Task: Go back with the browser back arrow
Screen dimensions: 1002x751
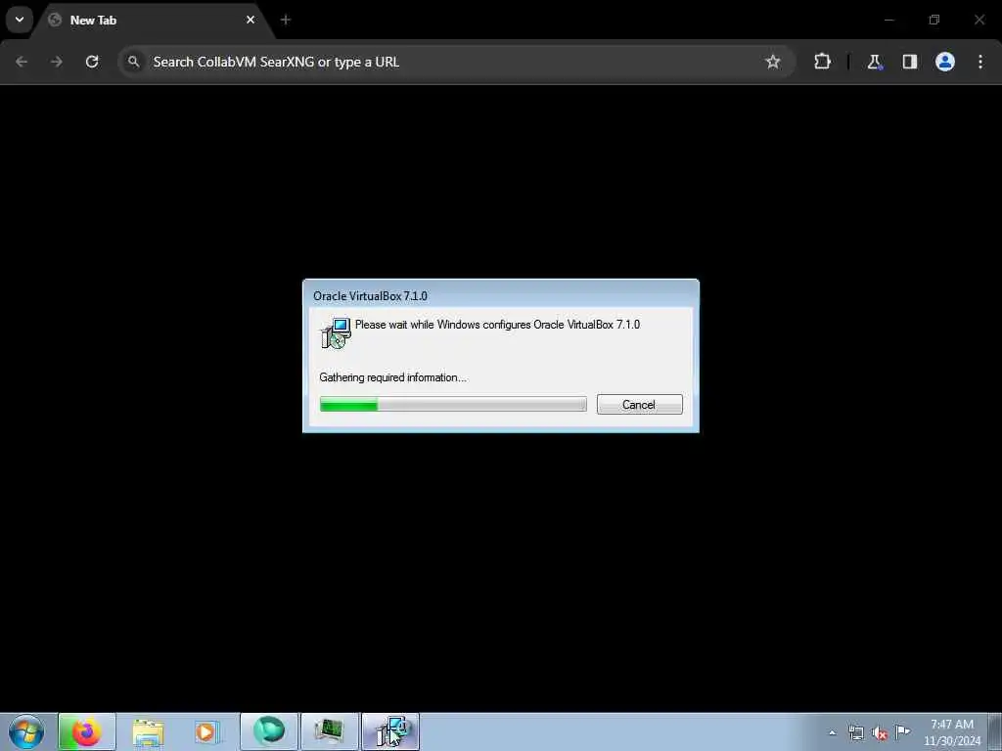Action: point(22,62)
